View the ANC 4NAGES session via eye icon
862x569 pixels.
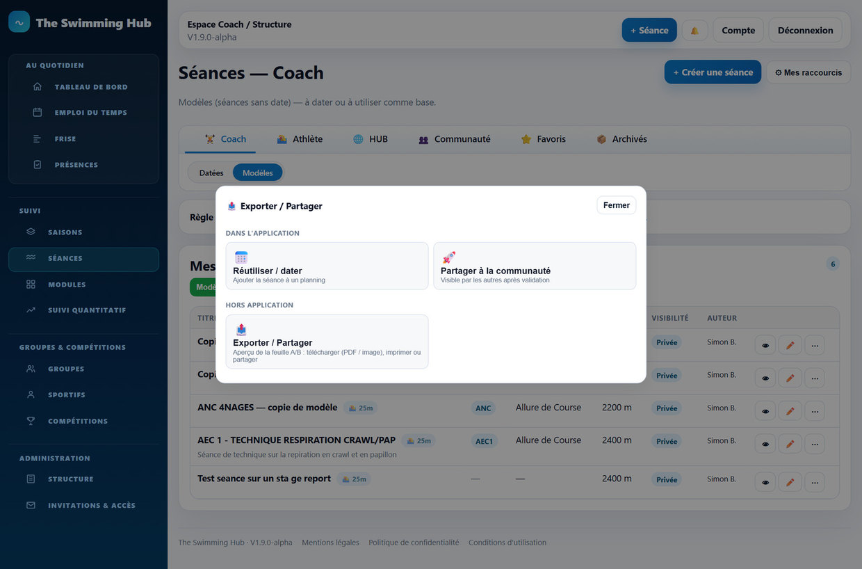pyautogui.click(x=765, y=410)
